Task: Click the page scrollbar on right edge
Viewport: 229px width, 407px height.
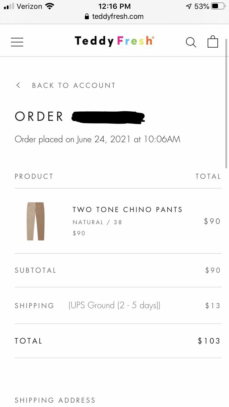Action: [226, 104]
